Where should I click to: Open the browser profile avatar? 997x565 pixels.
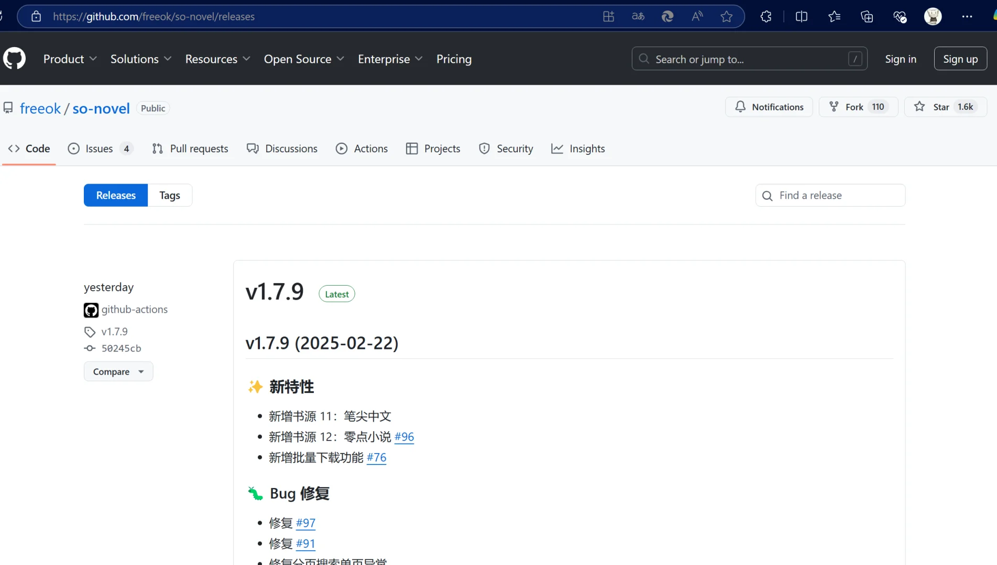[933, 16]
